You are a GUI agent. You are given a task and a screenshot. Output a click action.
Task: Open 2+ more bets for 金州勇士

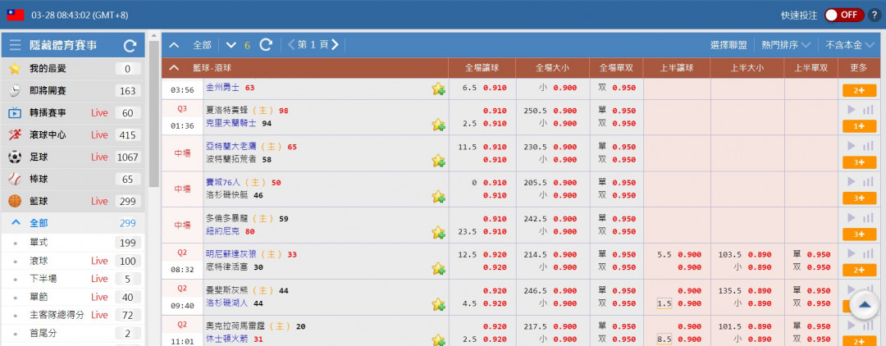(859, 90)
